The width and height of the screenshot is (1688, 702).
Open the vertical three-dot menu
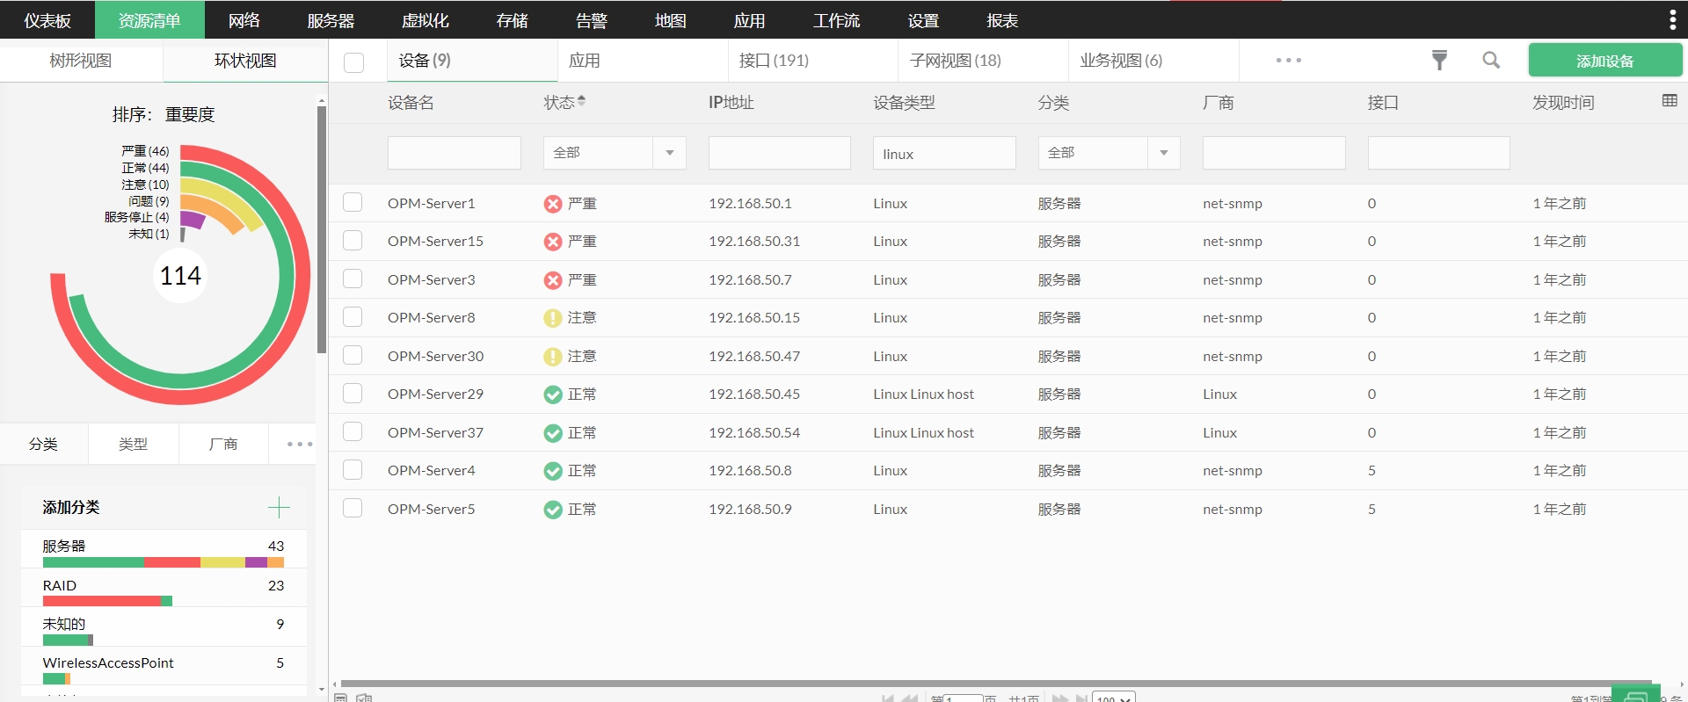pos(1672,19)
